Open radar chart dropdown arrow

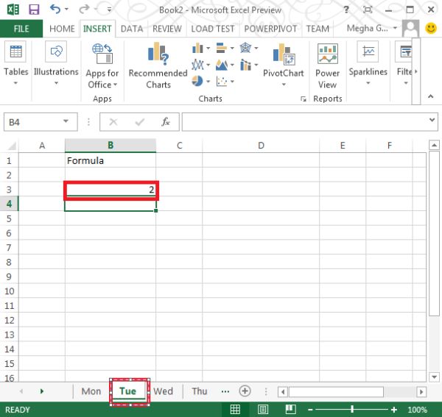(x=256, y=48)
